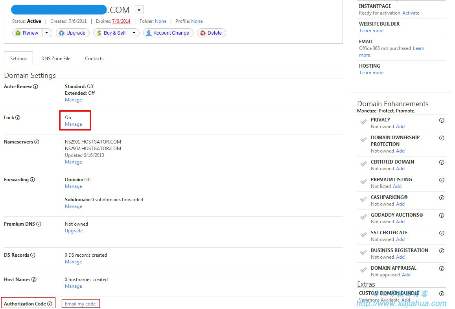This screenshot has width=455, height=309.
Task: Open the domain name dropdown arrow
Action: click(139, 10)
